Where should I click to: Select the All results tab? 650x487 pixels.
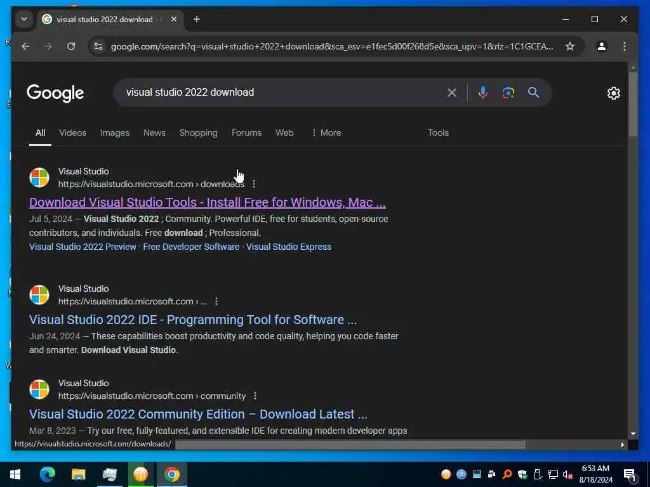coord(40,133)
